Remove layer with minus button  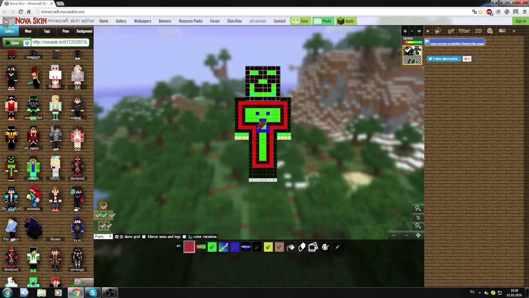(x=412, y=31)
